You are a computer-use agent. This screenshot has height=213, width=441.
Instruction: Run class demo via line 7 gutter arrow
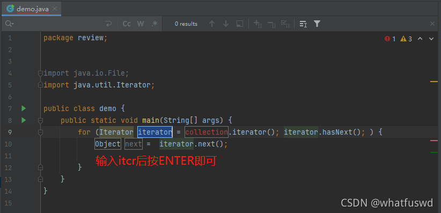pyautogui.click(x=24, y=108)
